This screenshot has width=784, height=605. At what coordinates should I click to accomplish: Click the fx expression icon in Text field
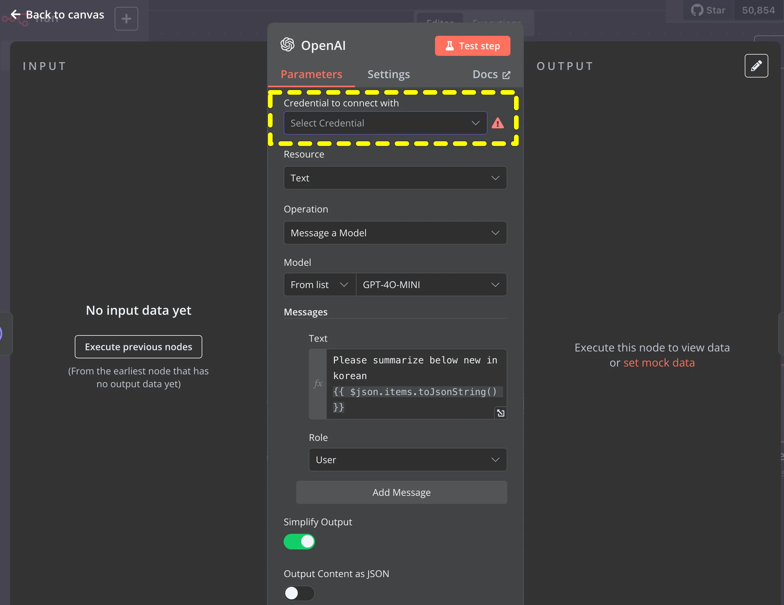[x=318, y=384]
